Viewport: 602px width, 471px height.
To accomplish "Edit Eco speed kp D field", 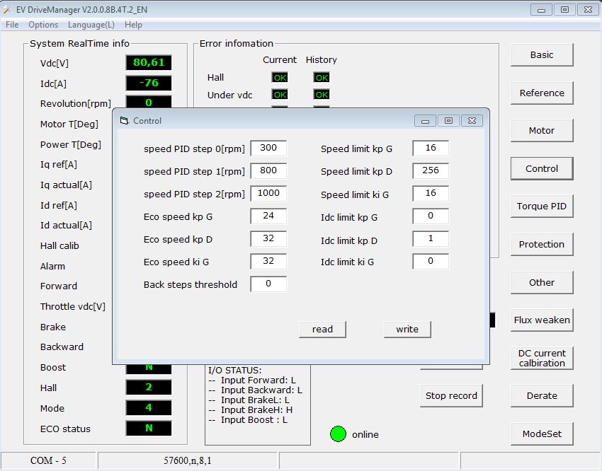I will pyautogui.click(x=268, y=238).
